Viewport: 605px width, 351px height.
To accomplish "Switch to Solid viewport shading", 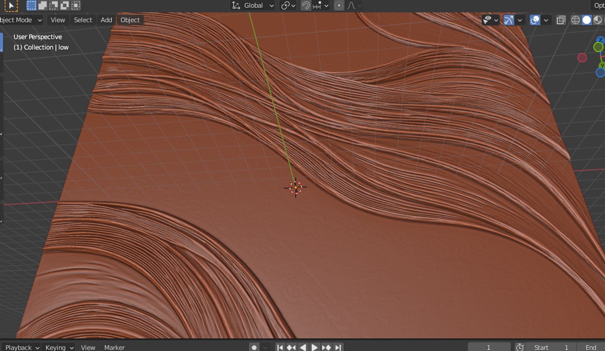I will (586, 20).
